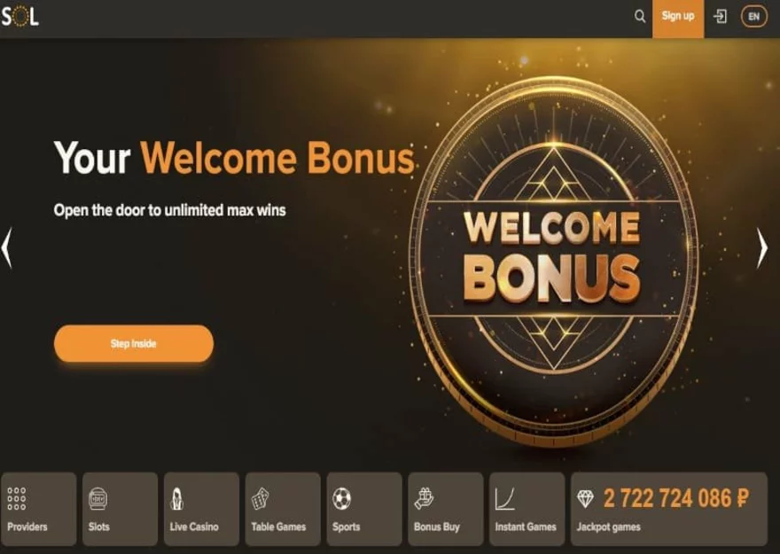The width and height of the screenshot is (780, 554).
Task: Open the search magnifier icon
Action: point(640,17)
